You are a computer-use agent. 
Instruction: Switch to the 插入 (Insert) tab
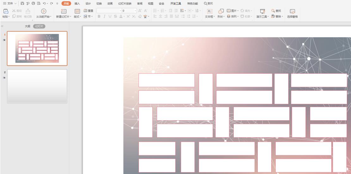click(x=77, y=3)
